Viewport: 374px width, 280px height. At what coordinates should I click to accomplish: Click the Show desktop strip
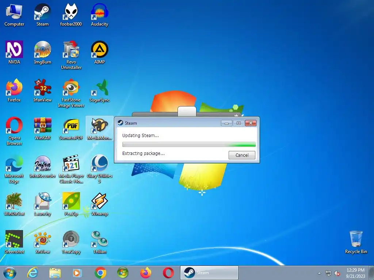pos(371,273)
